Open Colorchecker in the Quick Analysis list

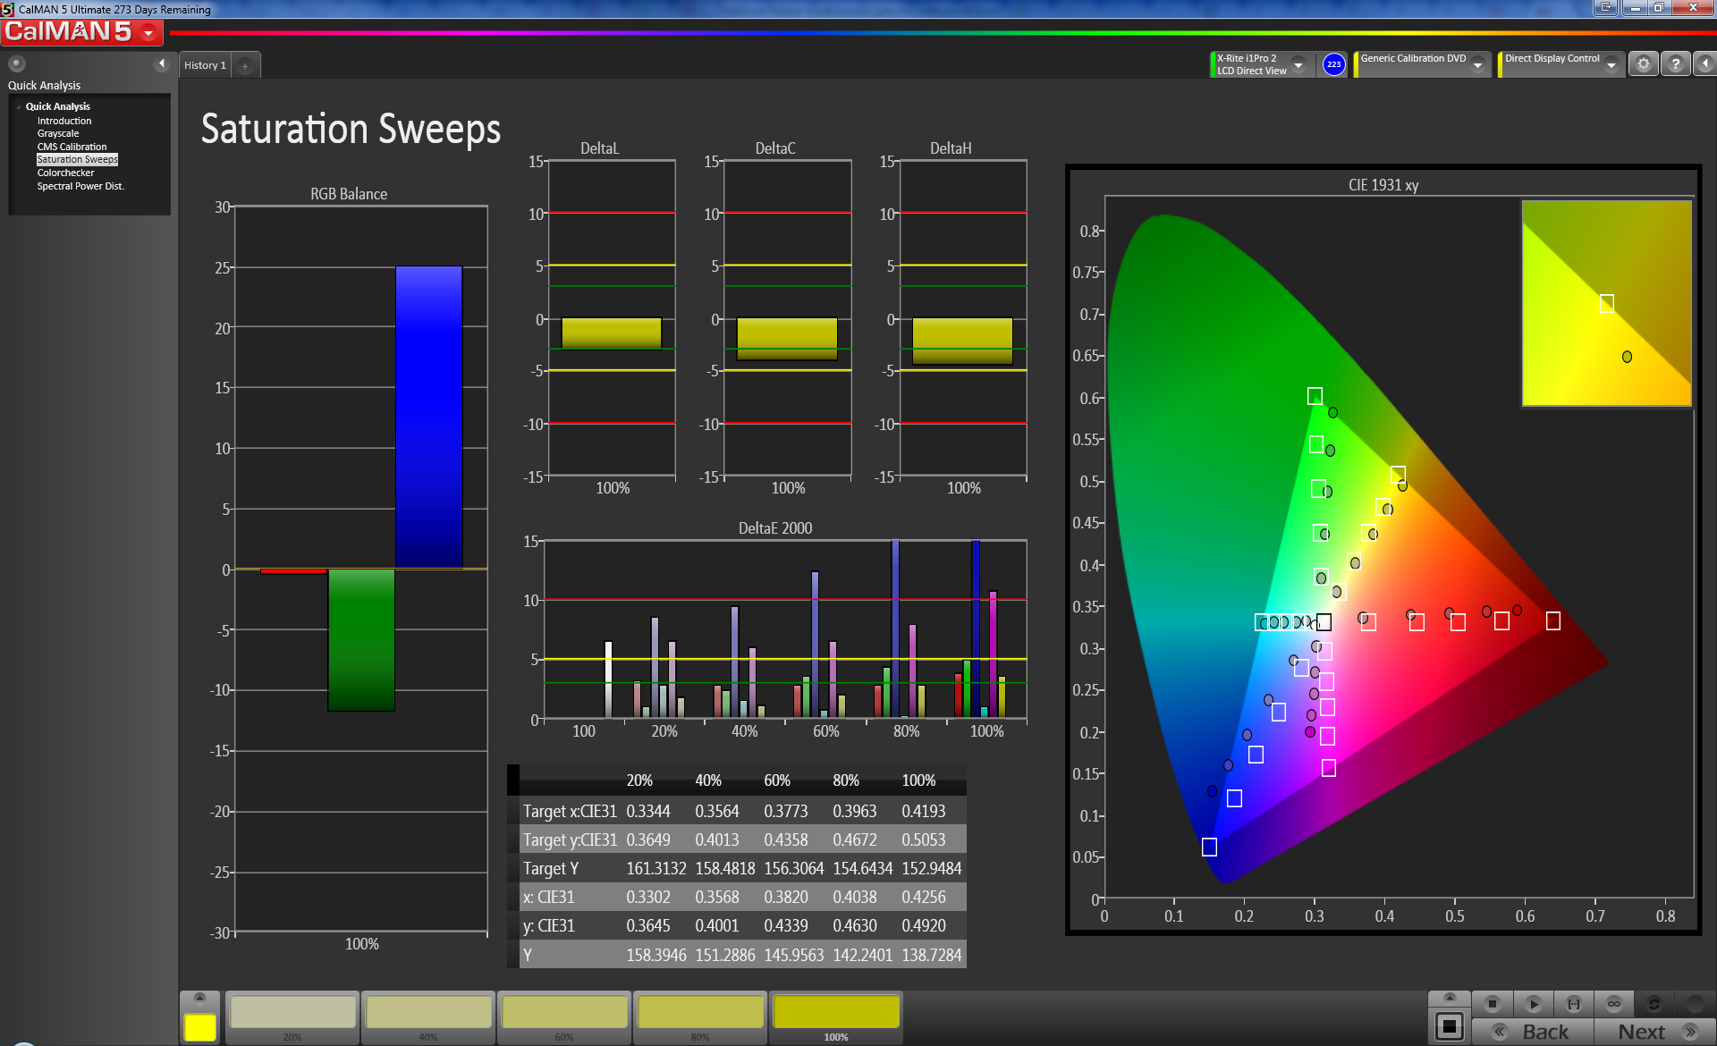click(x=65, y=173)
